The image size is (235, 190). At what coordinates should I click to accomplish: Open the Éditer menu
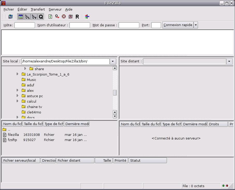click(22, 9)
